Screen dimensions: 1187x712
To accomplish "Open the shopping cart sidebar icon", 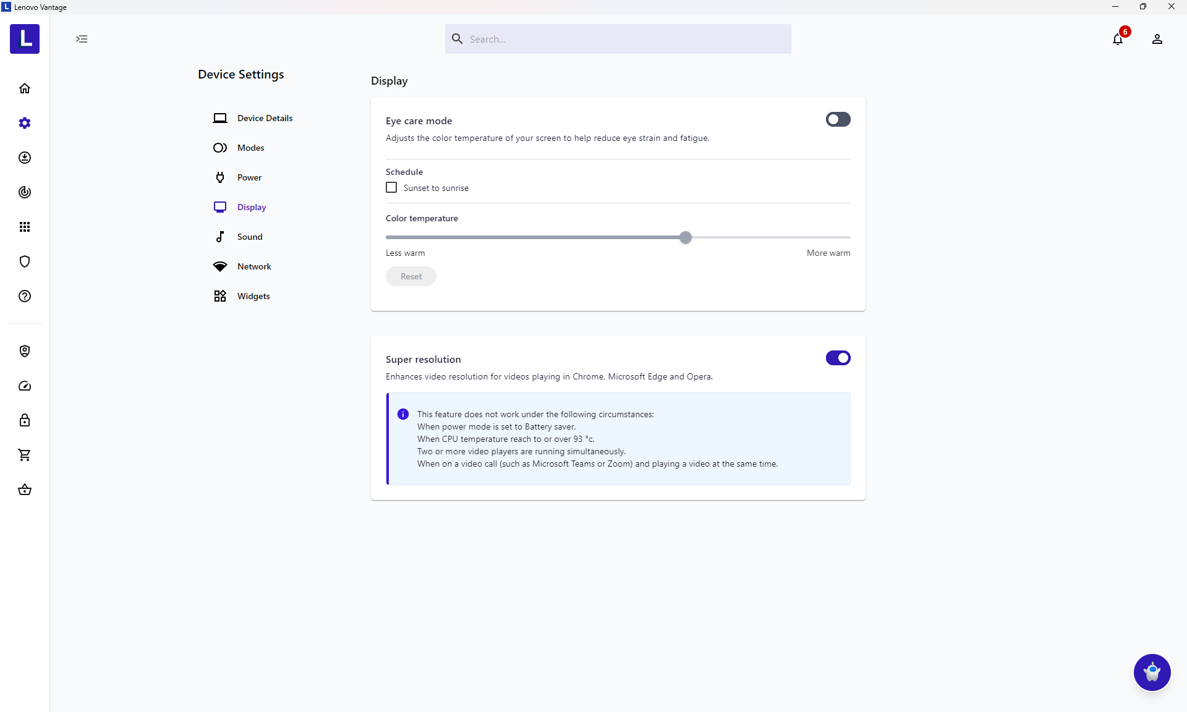I will click(25, 455).
